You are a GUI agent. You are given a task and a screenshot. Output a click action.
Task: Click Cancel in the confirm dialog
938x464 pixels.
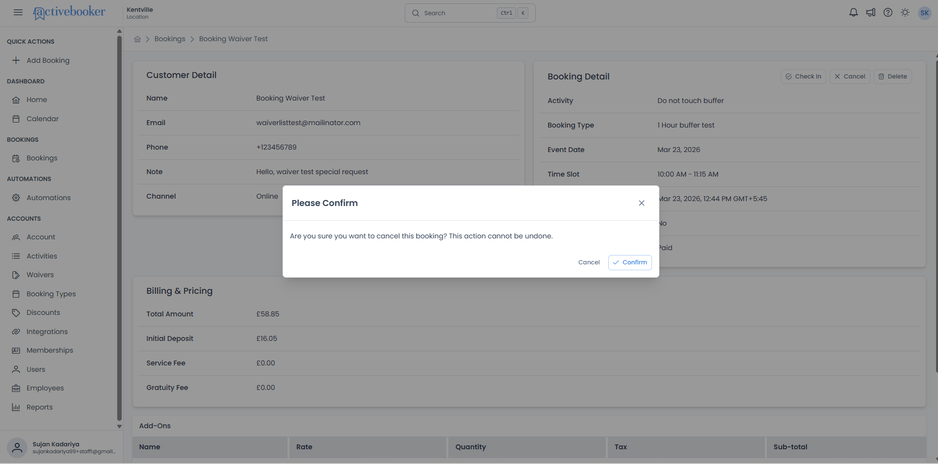pyautogui.click(x=589, y=262)
